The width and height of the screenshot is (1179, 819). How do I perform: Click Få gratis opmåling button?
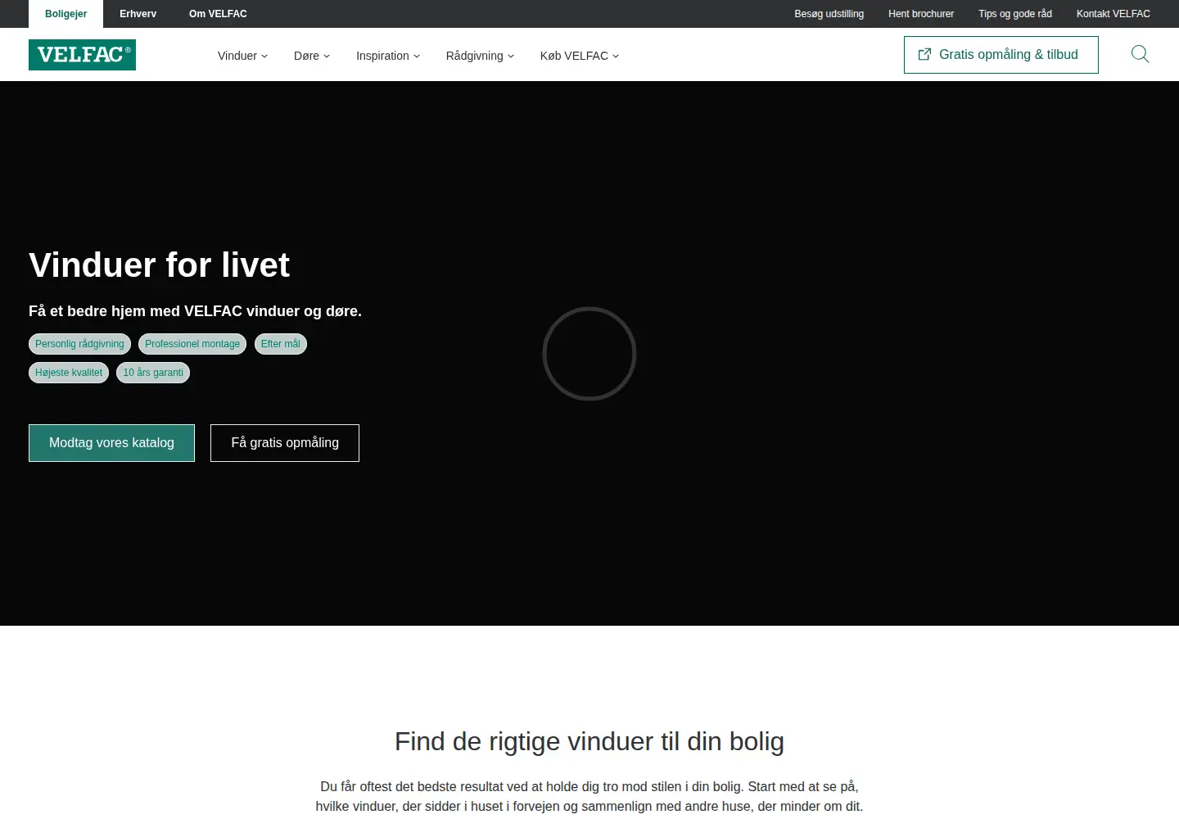pos(285,443)
